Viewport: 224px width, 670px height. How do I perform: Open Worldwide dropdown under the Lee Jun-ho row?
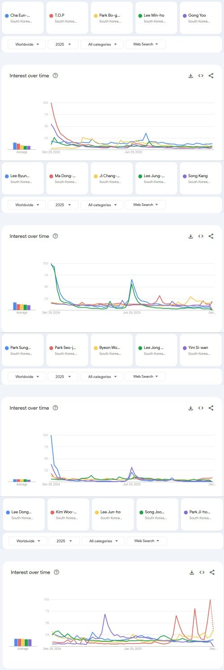pyautogui.click(x=28, y=541)
